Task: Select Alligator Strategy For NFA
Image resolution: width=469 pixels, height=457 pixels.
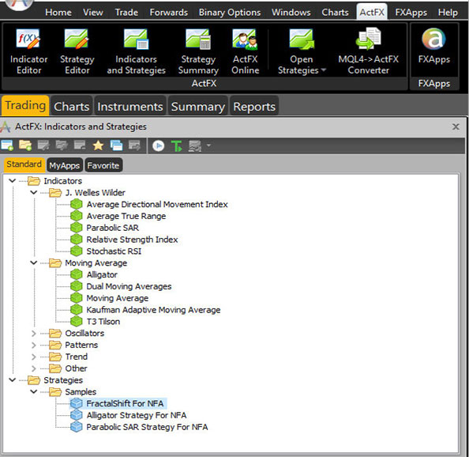Action: [137, 415]
